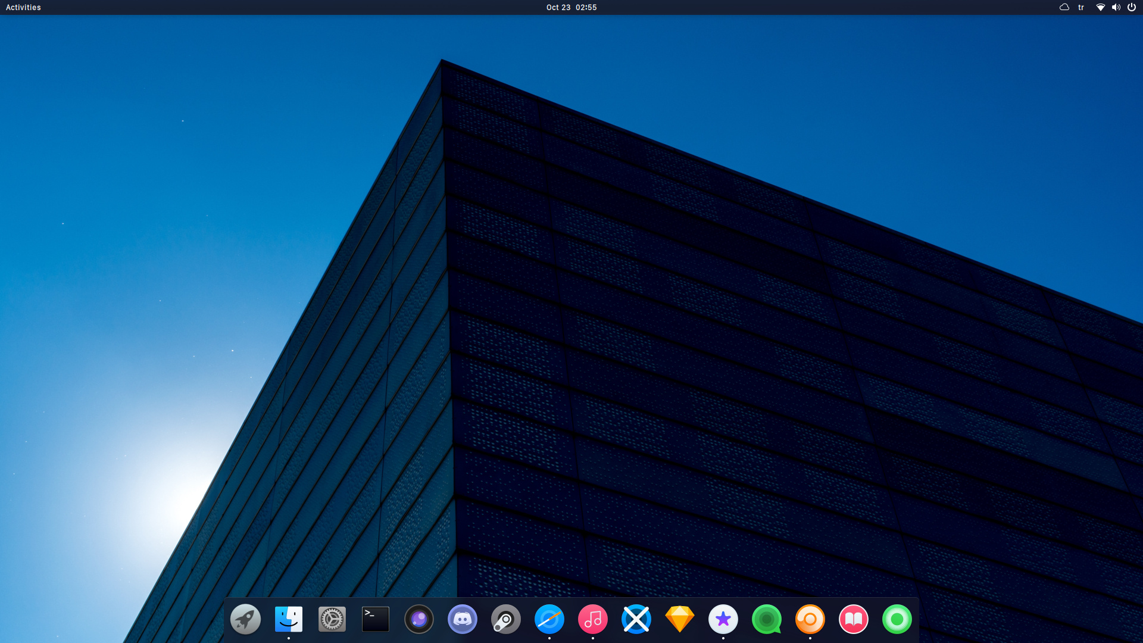Open the clock showing Oct 23 02:55
Viewport: 1143px width, 643px height.
(x=571, y=7)
